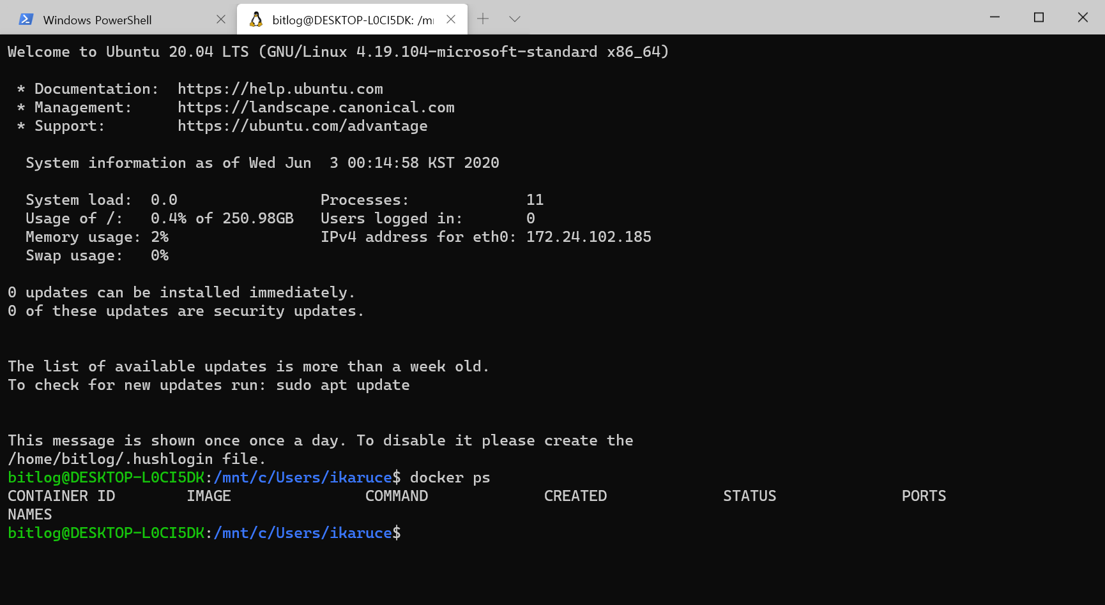This screenshot has height=605, width=1105.
Task: Maximize the terminal window
Action: [x=1039, y=17]
